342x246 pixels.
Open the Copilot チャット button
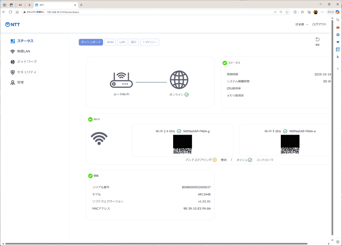tap(333, 12)
